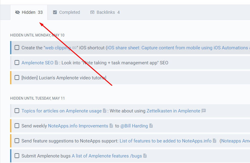Open Topics for articles on Amplenote usage link

(62, 111)
